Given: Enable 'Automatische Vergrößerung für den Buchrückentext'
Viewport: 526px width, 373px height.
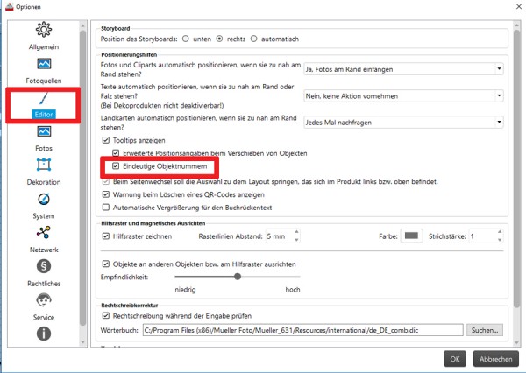Looking at the screenshot, I should tap(106, 208).
